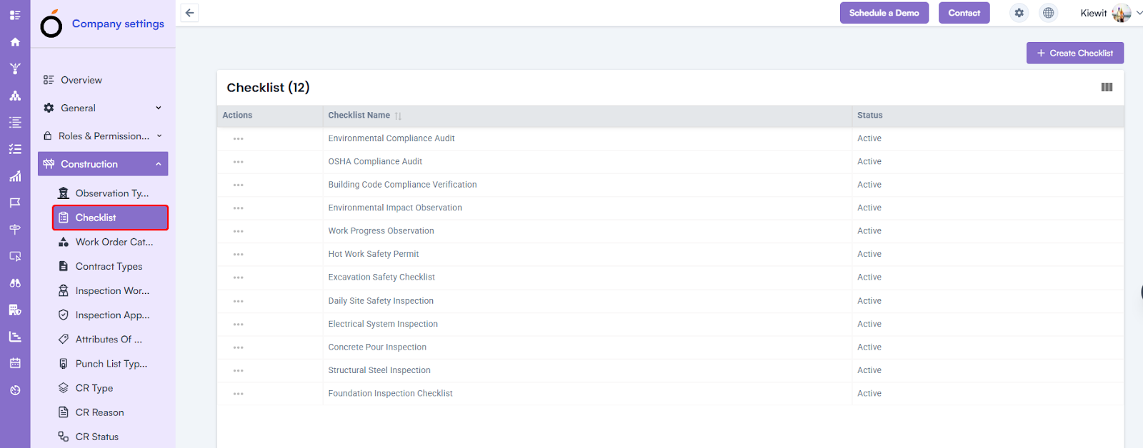Click the back arrow button
Screen dimensions: 1143x448
(x=189, y=13)
